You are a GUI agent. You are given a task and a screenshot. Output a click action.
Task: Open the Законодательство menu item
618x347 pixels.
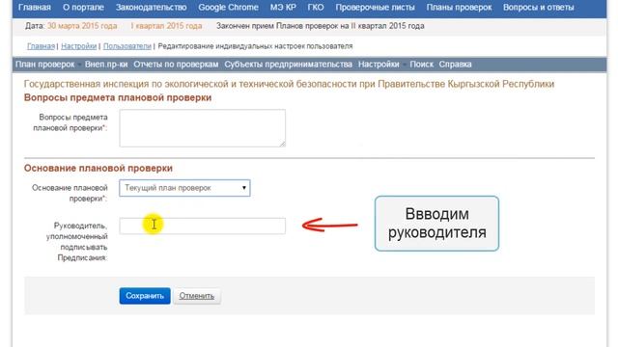pyautogui.click(x=151, y=8)
